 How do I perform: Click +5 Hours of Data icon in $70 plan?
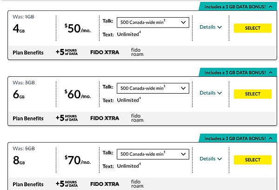point(66,184)
